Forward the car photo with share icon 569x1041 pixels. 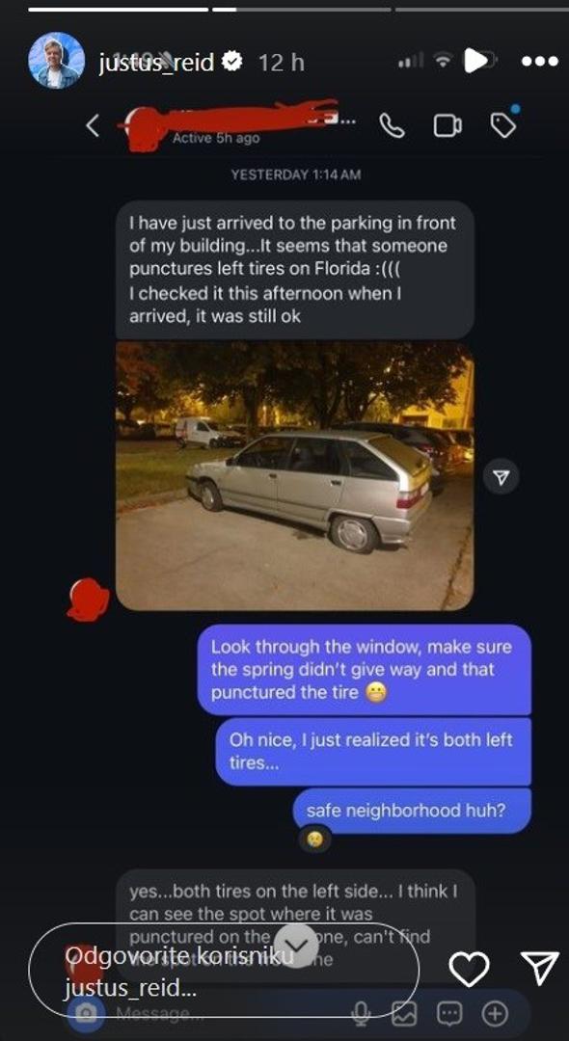tap(501, 477)
